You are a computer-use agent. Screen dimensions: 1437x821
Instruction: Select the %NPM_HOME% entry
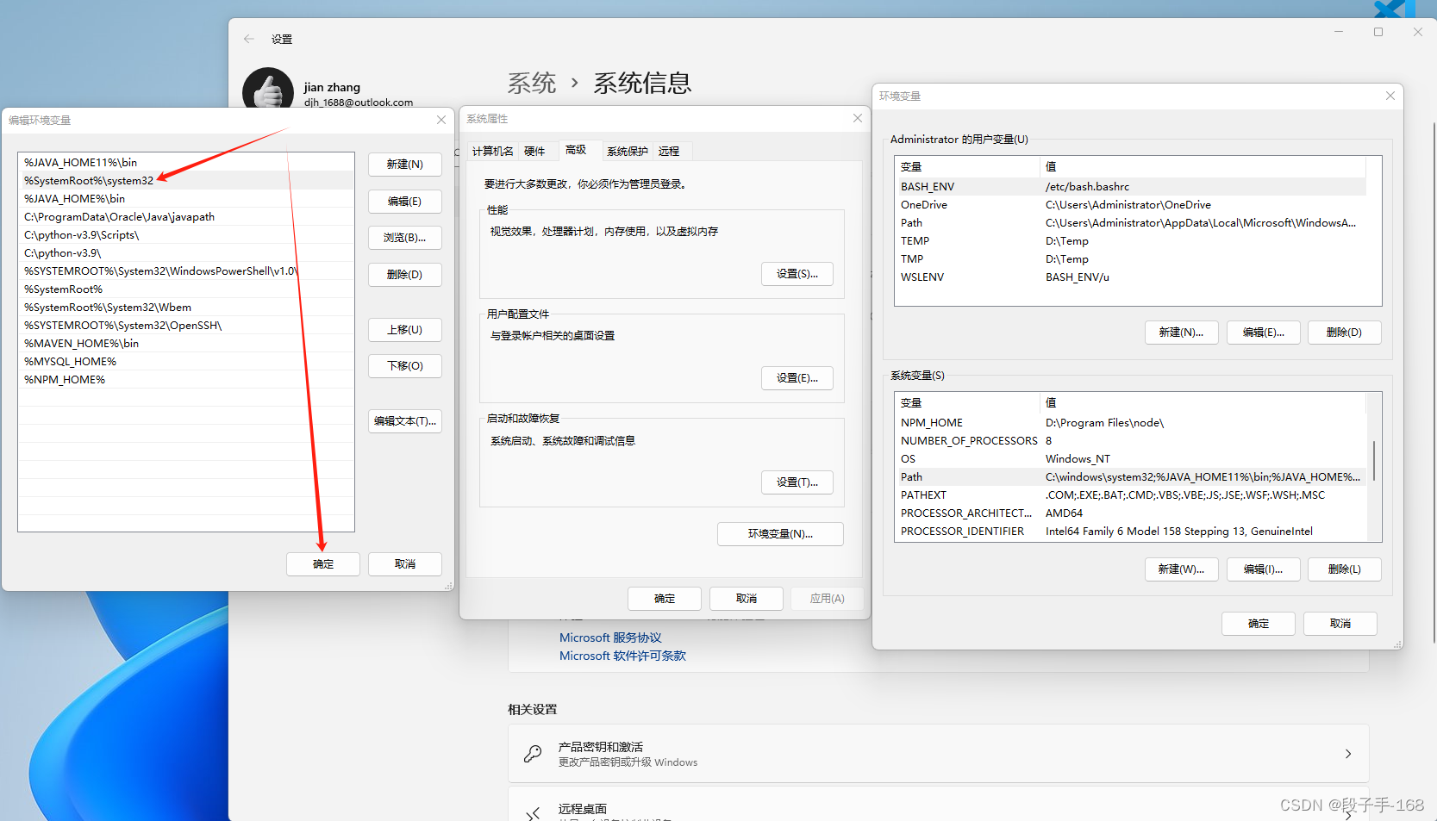[x=186, y=379]
